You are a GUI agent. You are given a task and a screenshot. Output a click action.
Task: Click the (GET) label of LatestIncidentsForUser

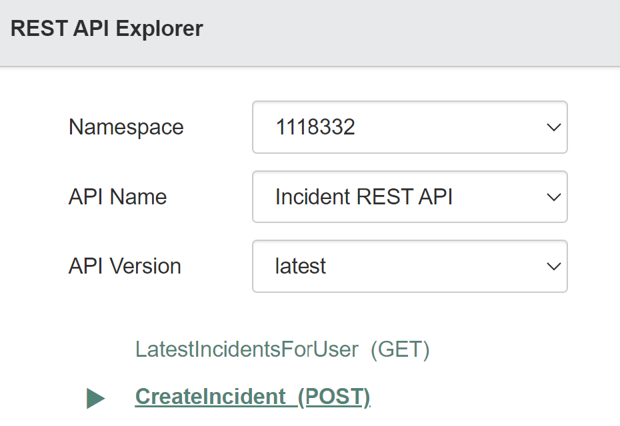pyautogui.click(x=400, y=349)
